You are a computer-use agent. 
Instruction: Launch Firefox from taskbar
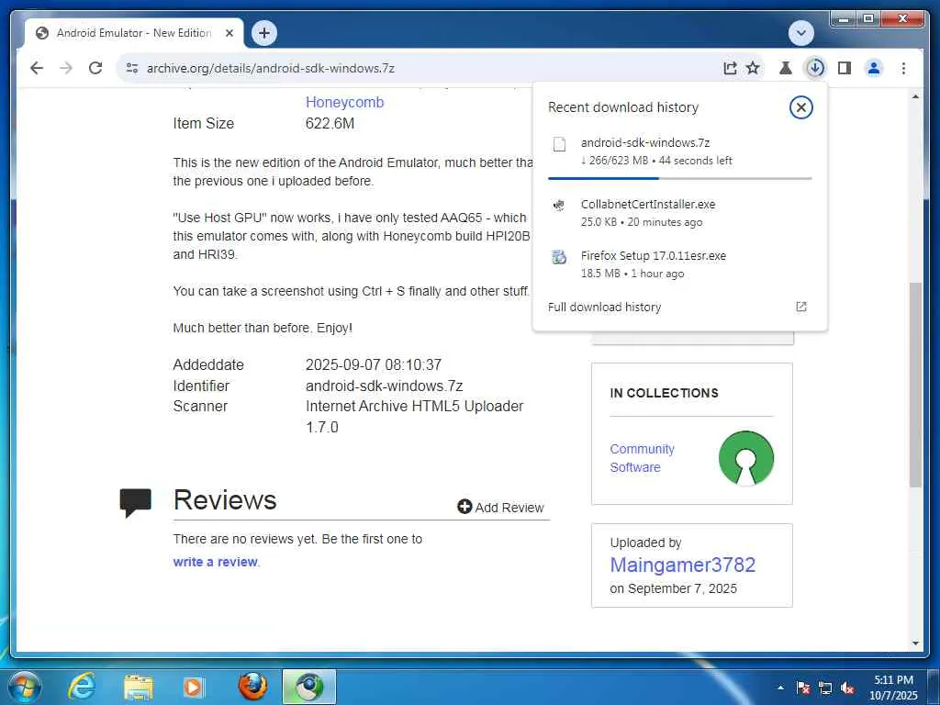[x=252, y=687]
